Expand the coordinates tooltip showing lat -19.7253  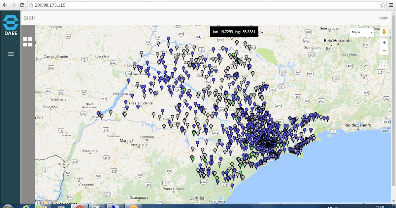pos(235,31)
